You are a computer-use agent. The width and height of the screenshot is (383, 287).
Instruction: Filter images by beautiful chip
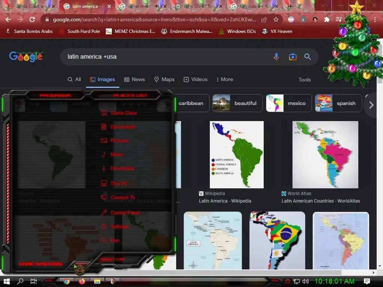[x=238, y=103]
